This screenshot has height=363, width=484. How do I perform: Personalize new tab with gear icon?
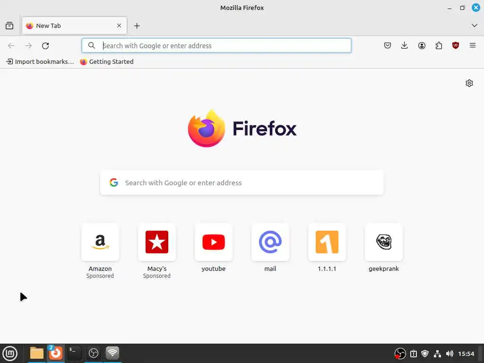click(x=469, y=83)
